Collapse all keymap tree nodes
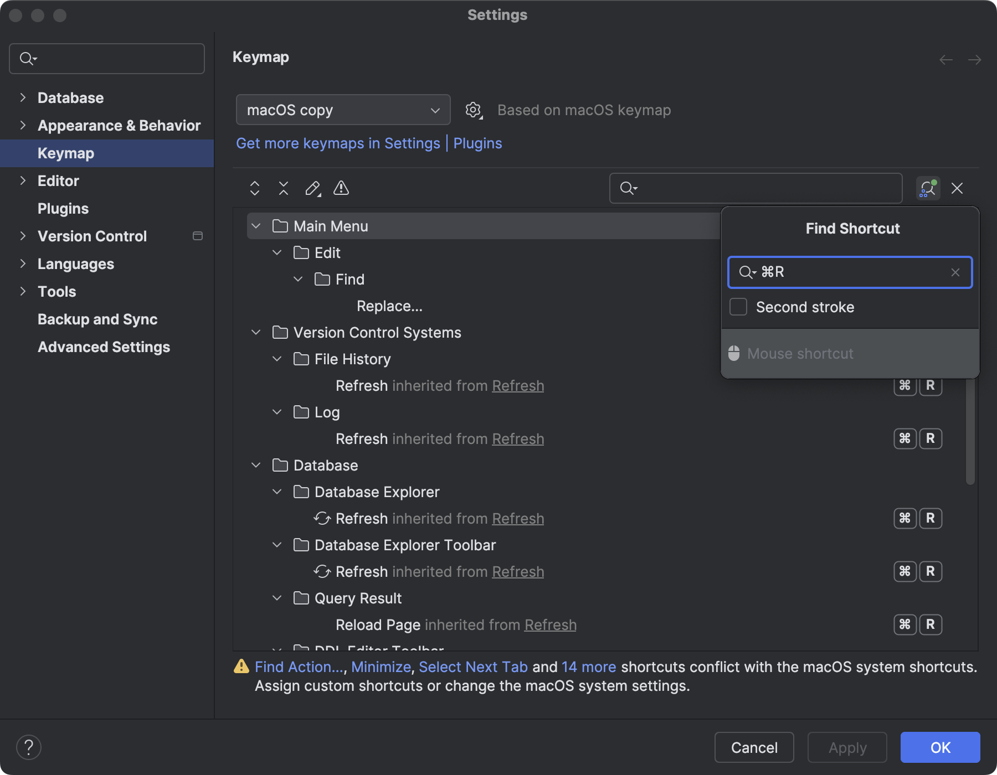 [283, 188]
